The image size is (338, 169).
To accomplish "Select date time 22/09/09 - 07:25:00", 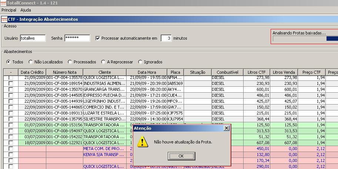I will pos(147,113).
